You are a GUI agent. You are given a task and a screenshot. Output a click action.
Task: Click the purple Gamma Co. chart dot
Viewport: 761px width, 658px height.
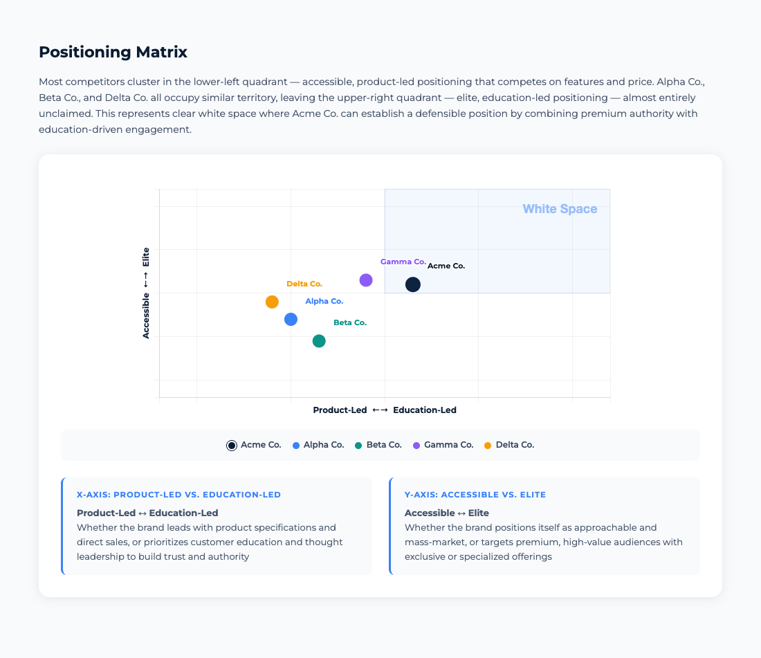point(366,280)
